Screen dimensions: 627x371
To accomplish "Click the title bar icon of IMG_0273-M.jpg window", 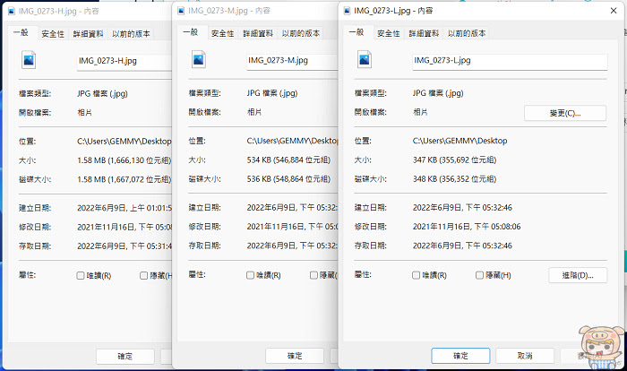I will coord(181,11).
